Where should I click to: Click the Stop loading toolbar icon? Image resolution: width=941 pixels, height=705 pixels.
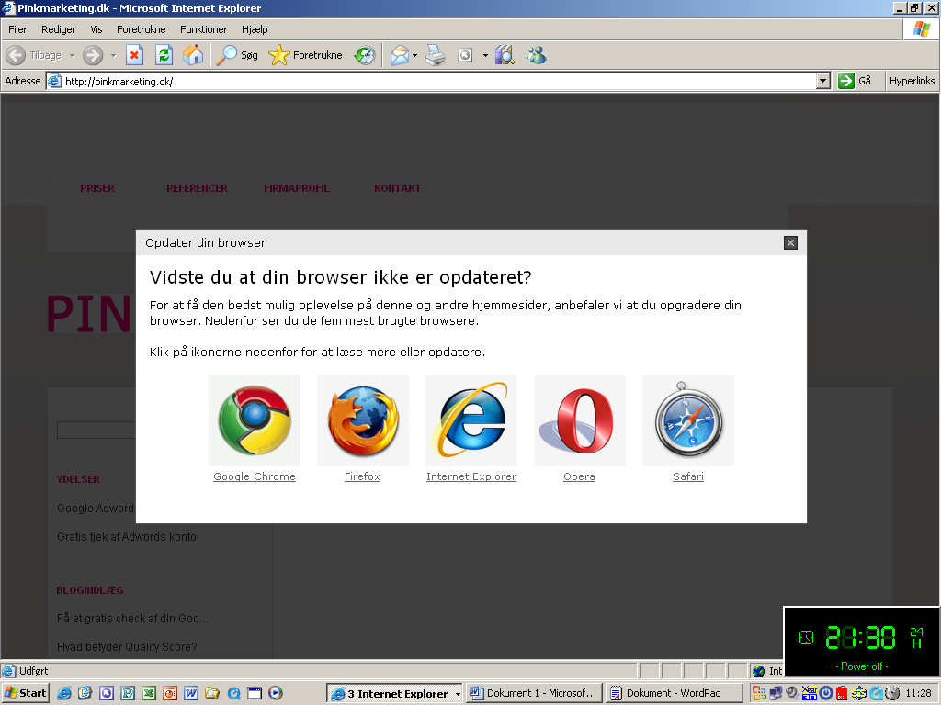(134, 55)
